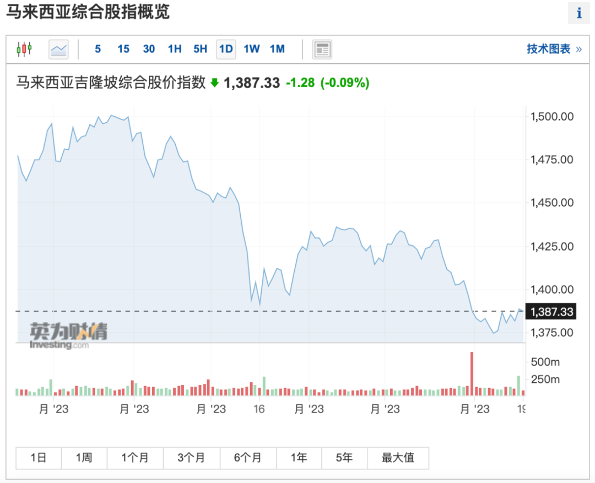The width and height of the screenshot is (595, 483).
Task: Select the area line chart icon
Action: pyautogui.click(x=58, y=50)
